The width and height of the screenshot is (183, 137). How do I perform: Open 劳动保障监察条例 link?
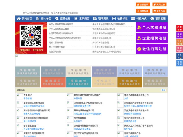coord(101,43)
